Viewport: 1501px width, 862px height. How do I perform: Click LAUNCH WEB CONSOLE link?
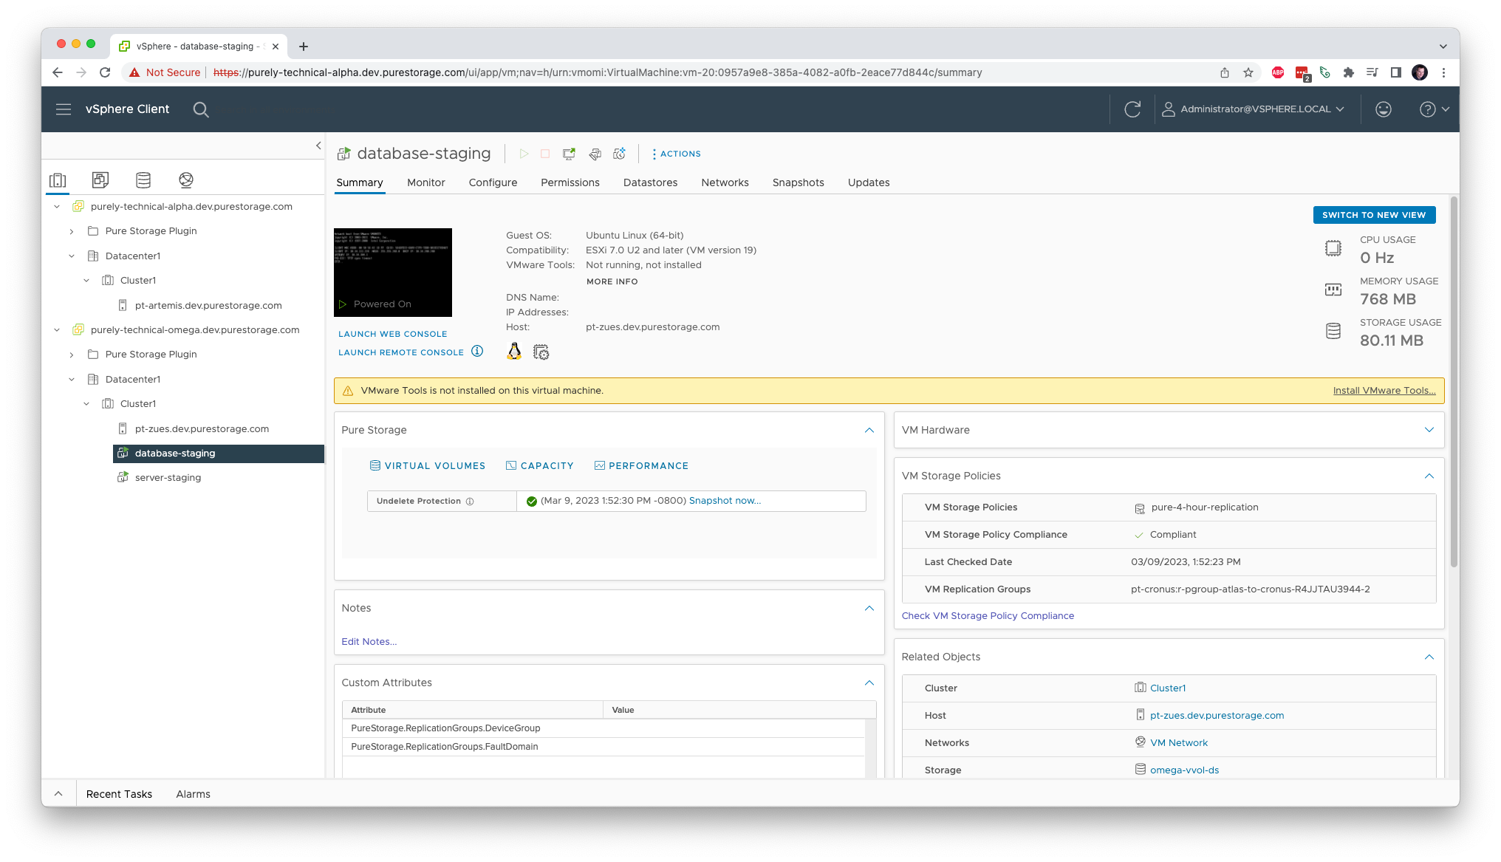click(393, 334)
